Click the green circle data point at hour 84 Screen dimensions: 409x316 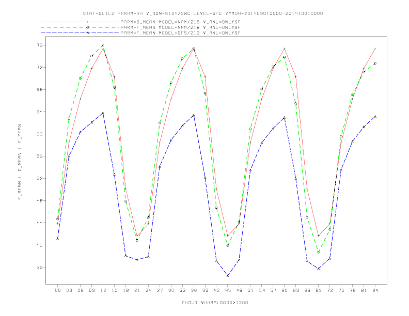(375, 64)
